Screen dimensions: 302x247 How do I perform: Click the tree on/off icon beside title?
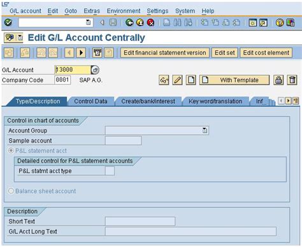coord(10,38)
